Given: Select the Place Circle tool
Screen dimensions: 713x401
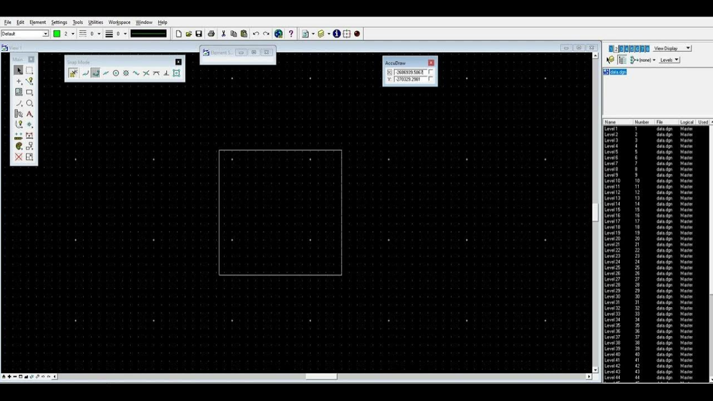Looking at the screenshot, I should [x=29, y=103].
